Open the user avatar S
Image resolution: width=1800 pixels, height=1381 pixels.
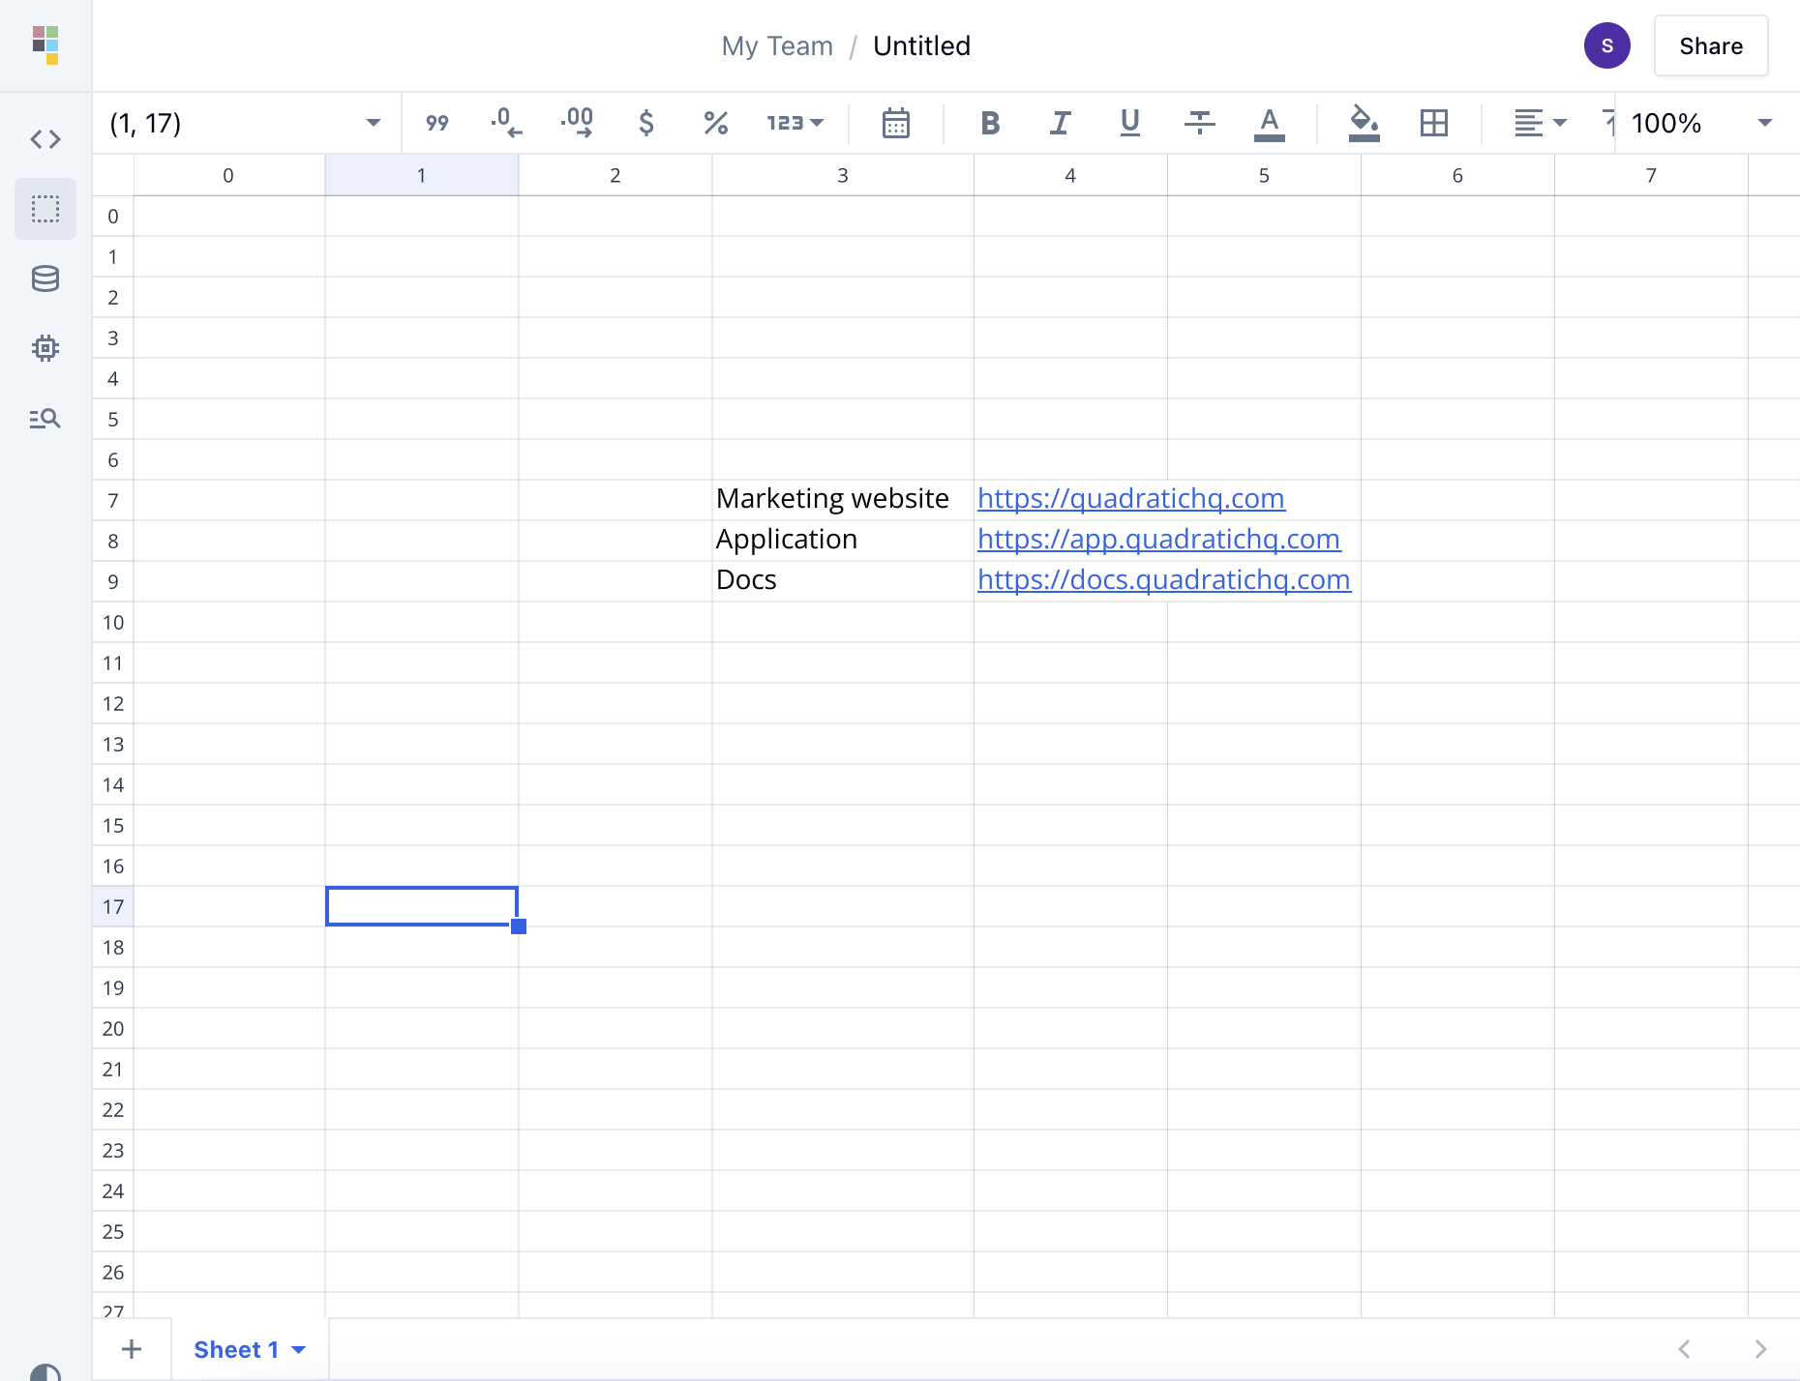pos(1607,45)
